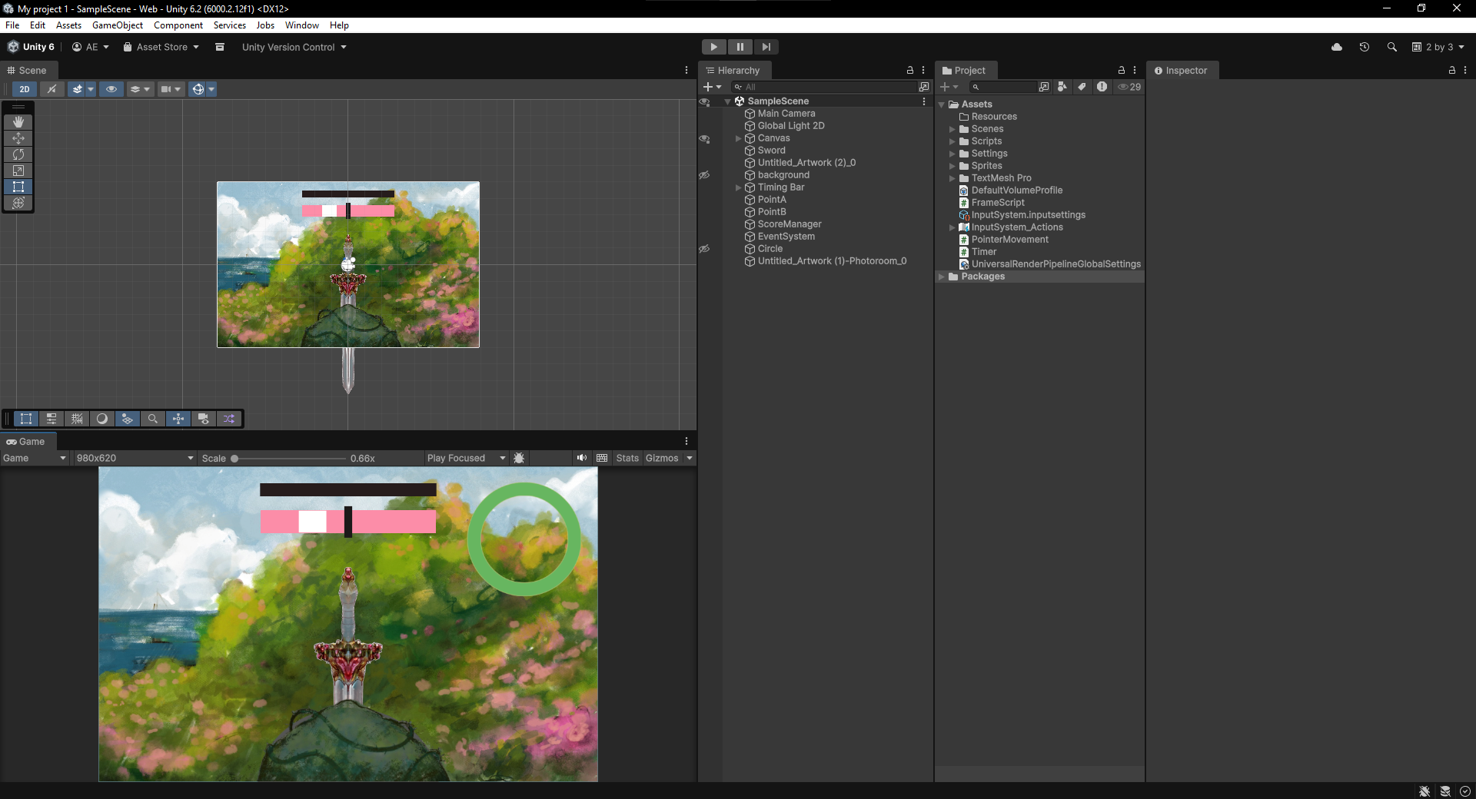The image size is (1476, 799).
Task: Click the Game view frame debugger bug icon
Action: point(520,458)
